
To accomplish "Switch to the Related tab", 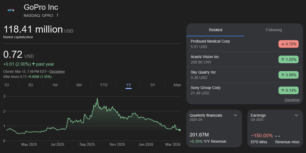I will point(216,30).
